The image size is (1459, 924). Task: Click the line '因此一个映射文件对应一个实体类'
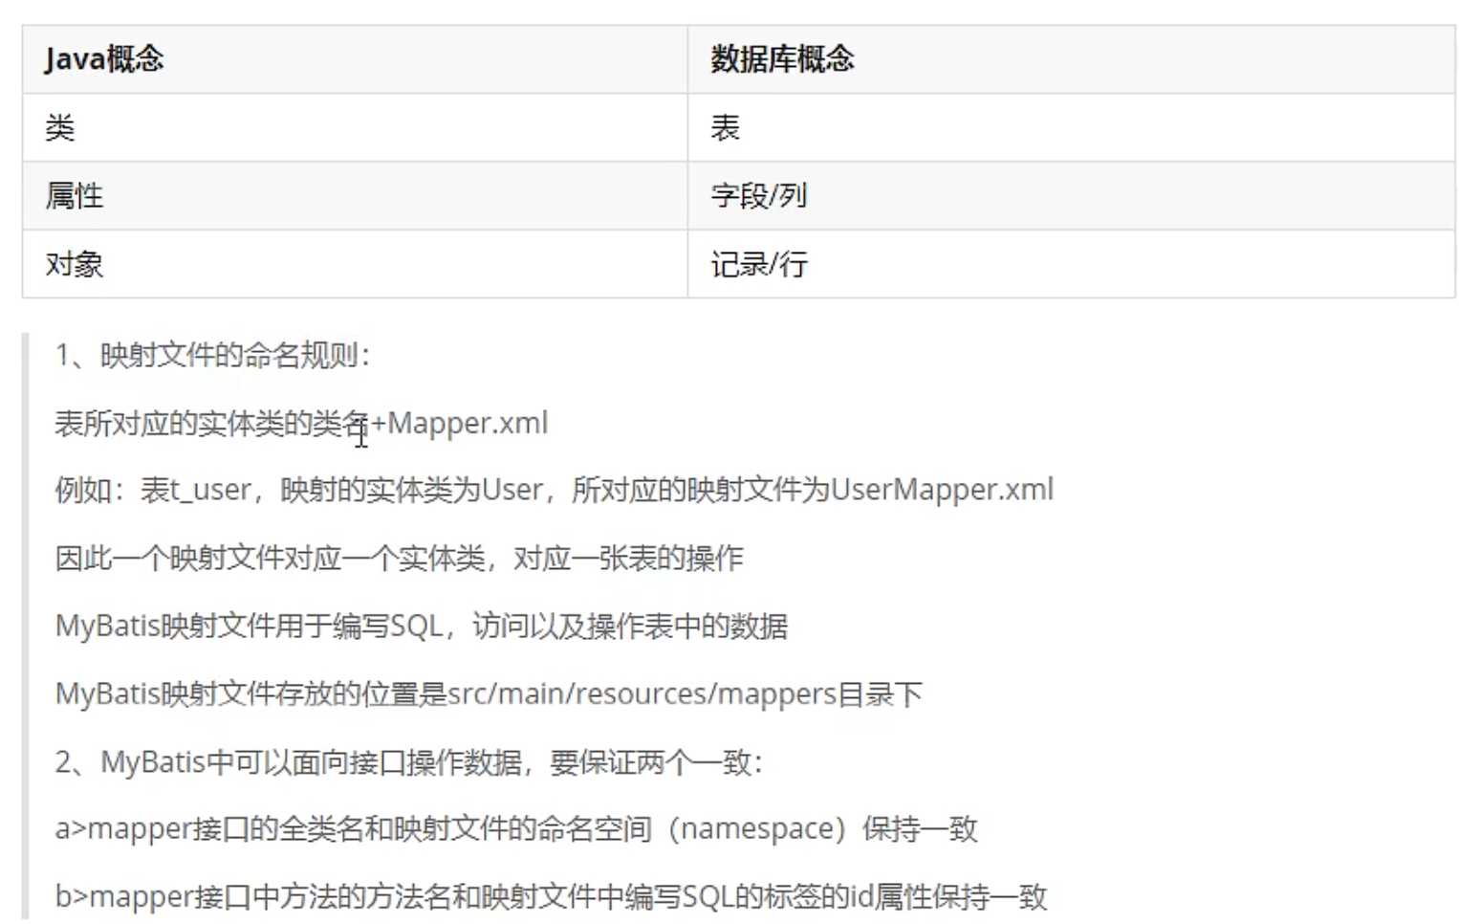click(x=399, y=559)
